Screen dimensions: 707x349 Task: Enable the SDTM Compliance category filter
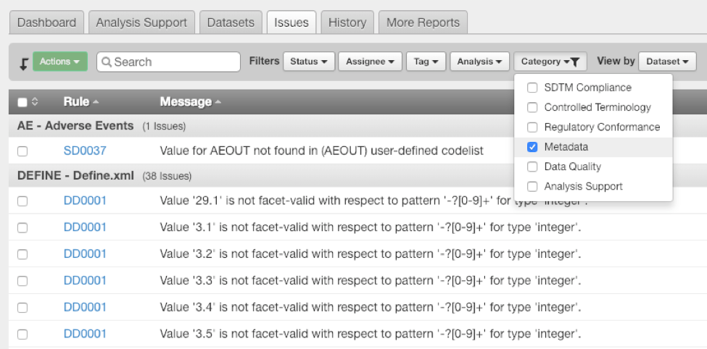[532, 88]
